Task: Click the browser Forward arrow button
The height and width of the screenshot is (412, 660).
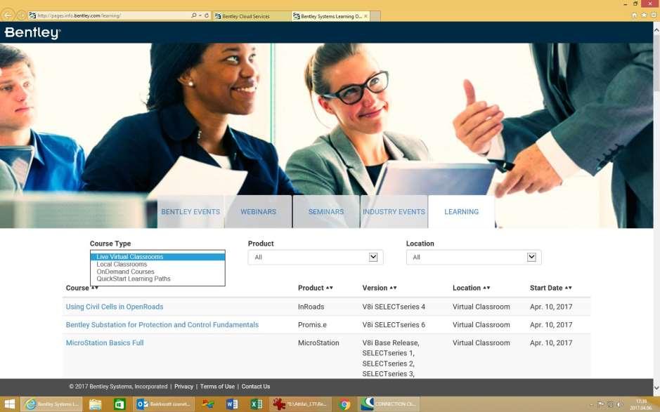Action: (20, 15)
